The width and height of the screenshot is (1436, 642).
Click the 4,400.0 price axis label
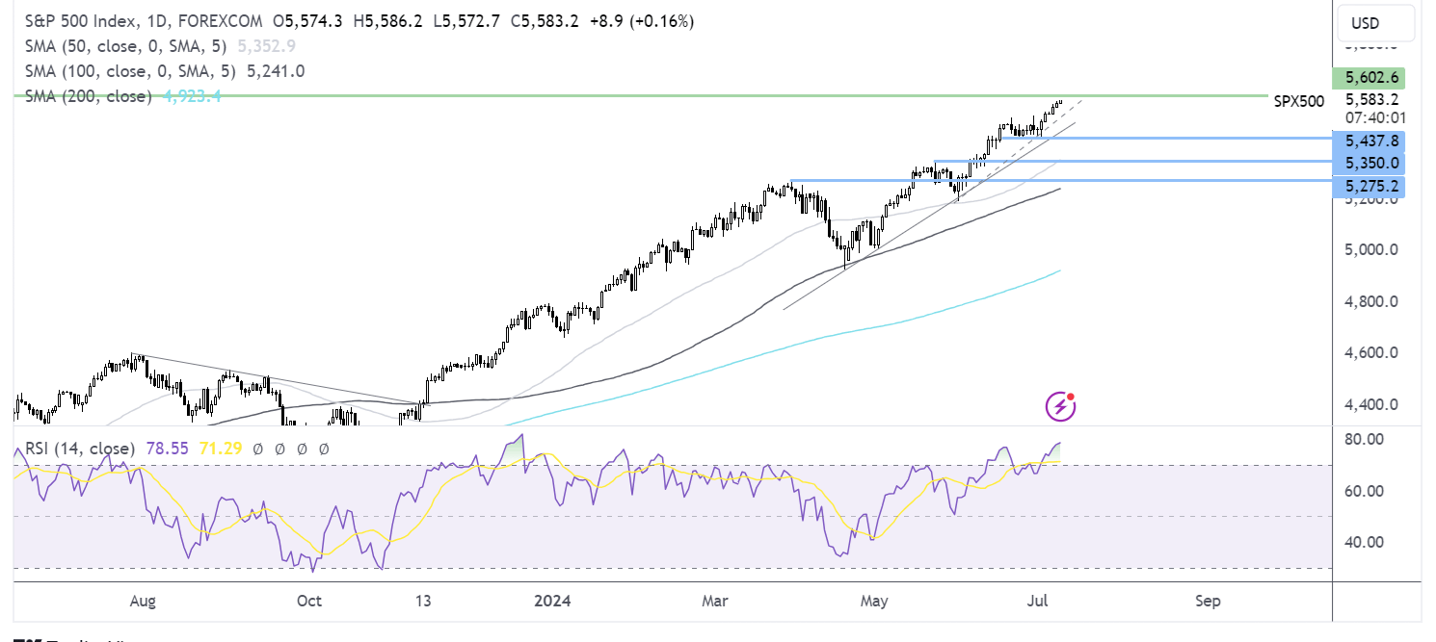pos(1373,403)
